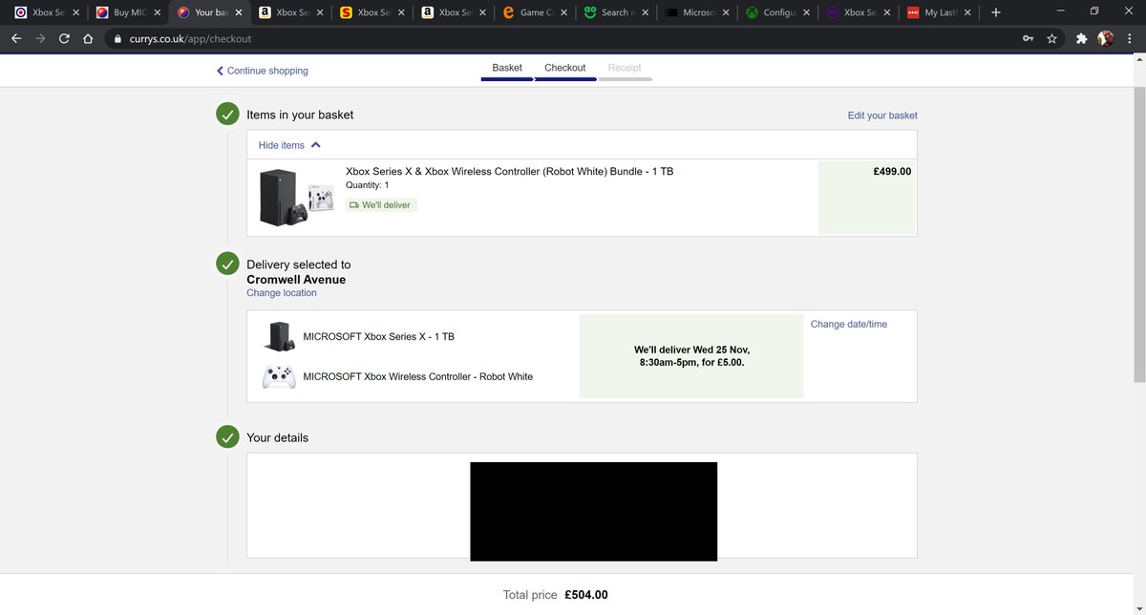This screenshot has height=615, width=1146.
Task: Bookmark this page with the star icon
Action: [1051, 39]
